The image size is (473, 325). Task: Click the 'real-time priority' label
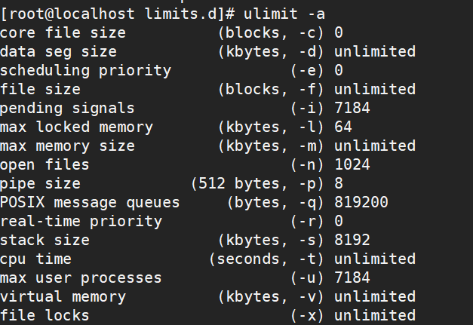coord(81,222)
